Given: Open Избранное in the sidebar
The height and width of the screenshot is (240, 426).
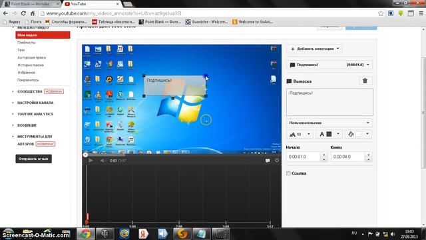Looking at the screenshot, I should tap(26, 73).
